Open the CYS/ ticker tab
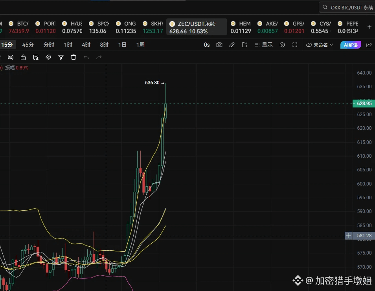Viewport: 375px width, 291px height. (x=321, y=27)
